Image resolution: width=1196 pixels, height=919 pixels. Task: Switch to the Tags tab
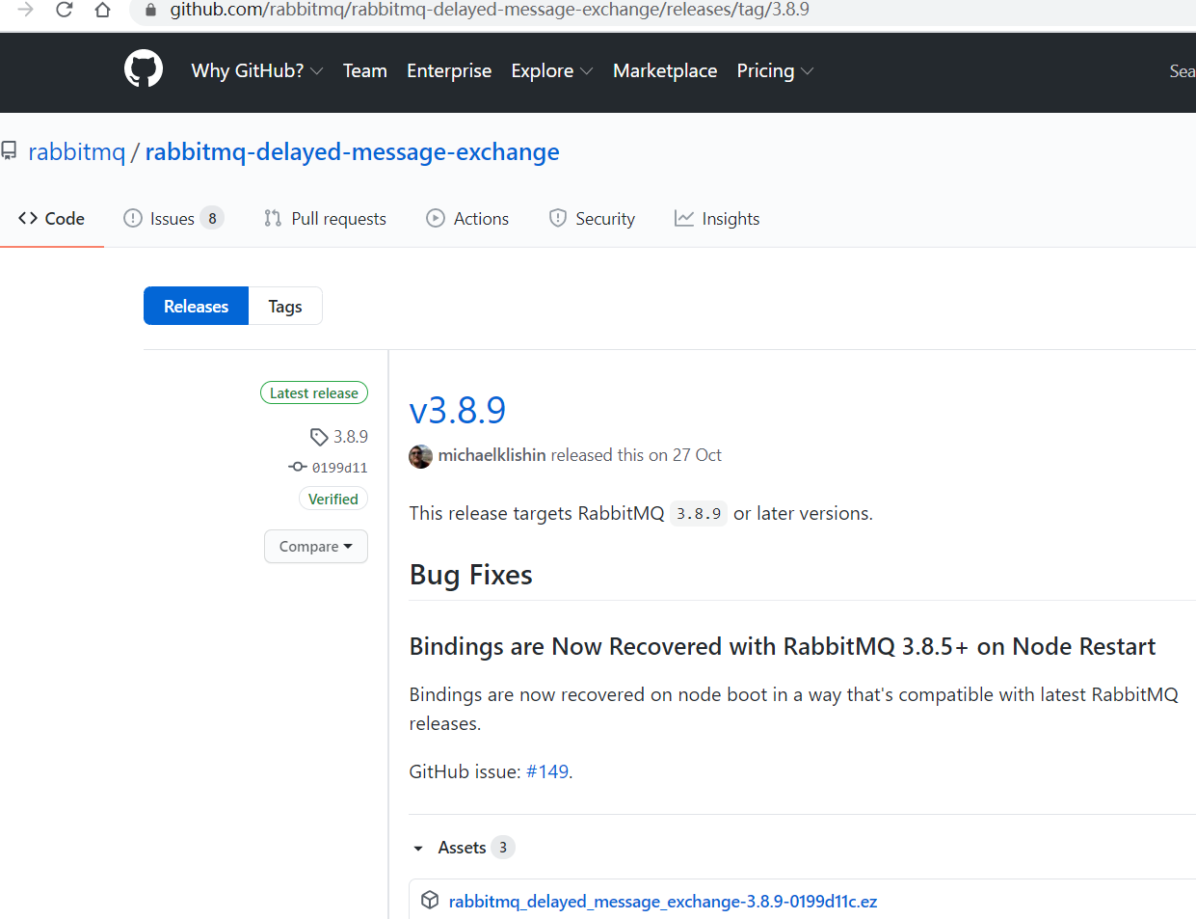pos(285,307)
